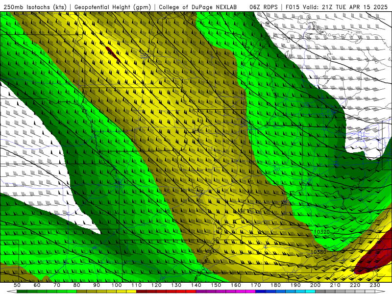Click the "Geopotential Height (gpm)" header label
The image size is (392, 294).
113,7
